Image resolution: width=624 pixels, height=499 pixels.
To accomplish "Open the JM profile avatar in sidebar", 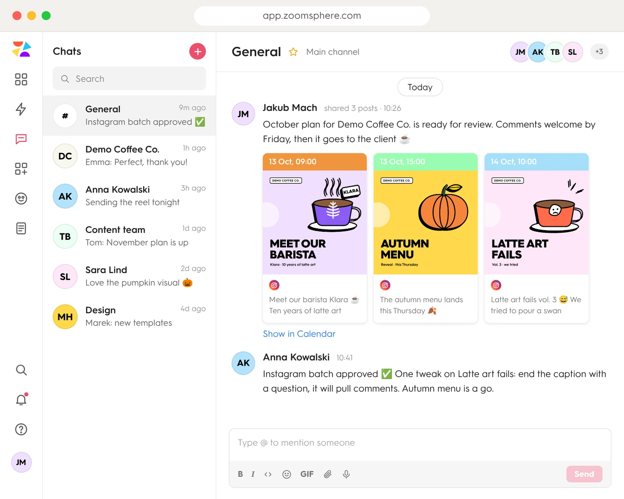I will tap(21, 462).
